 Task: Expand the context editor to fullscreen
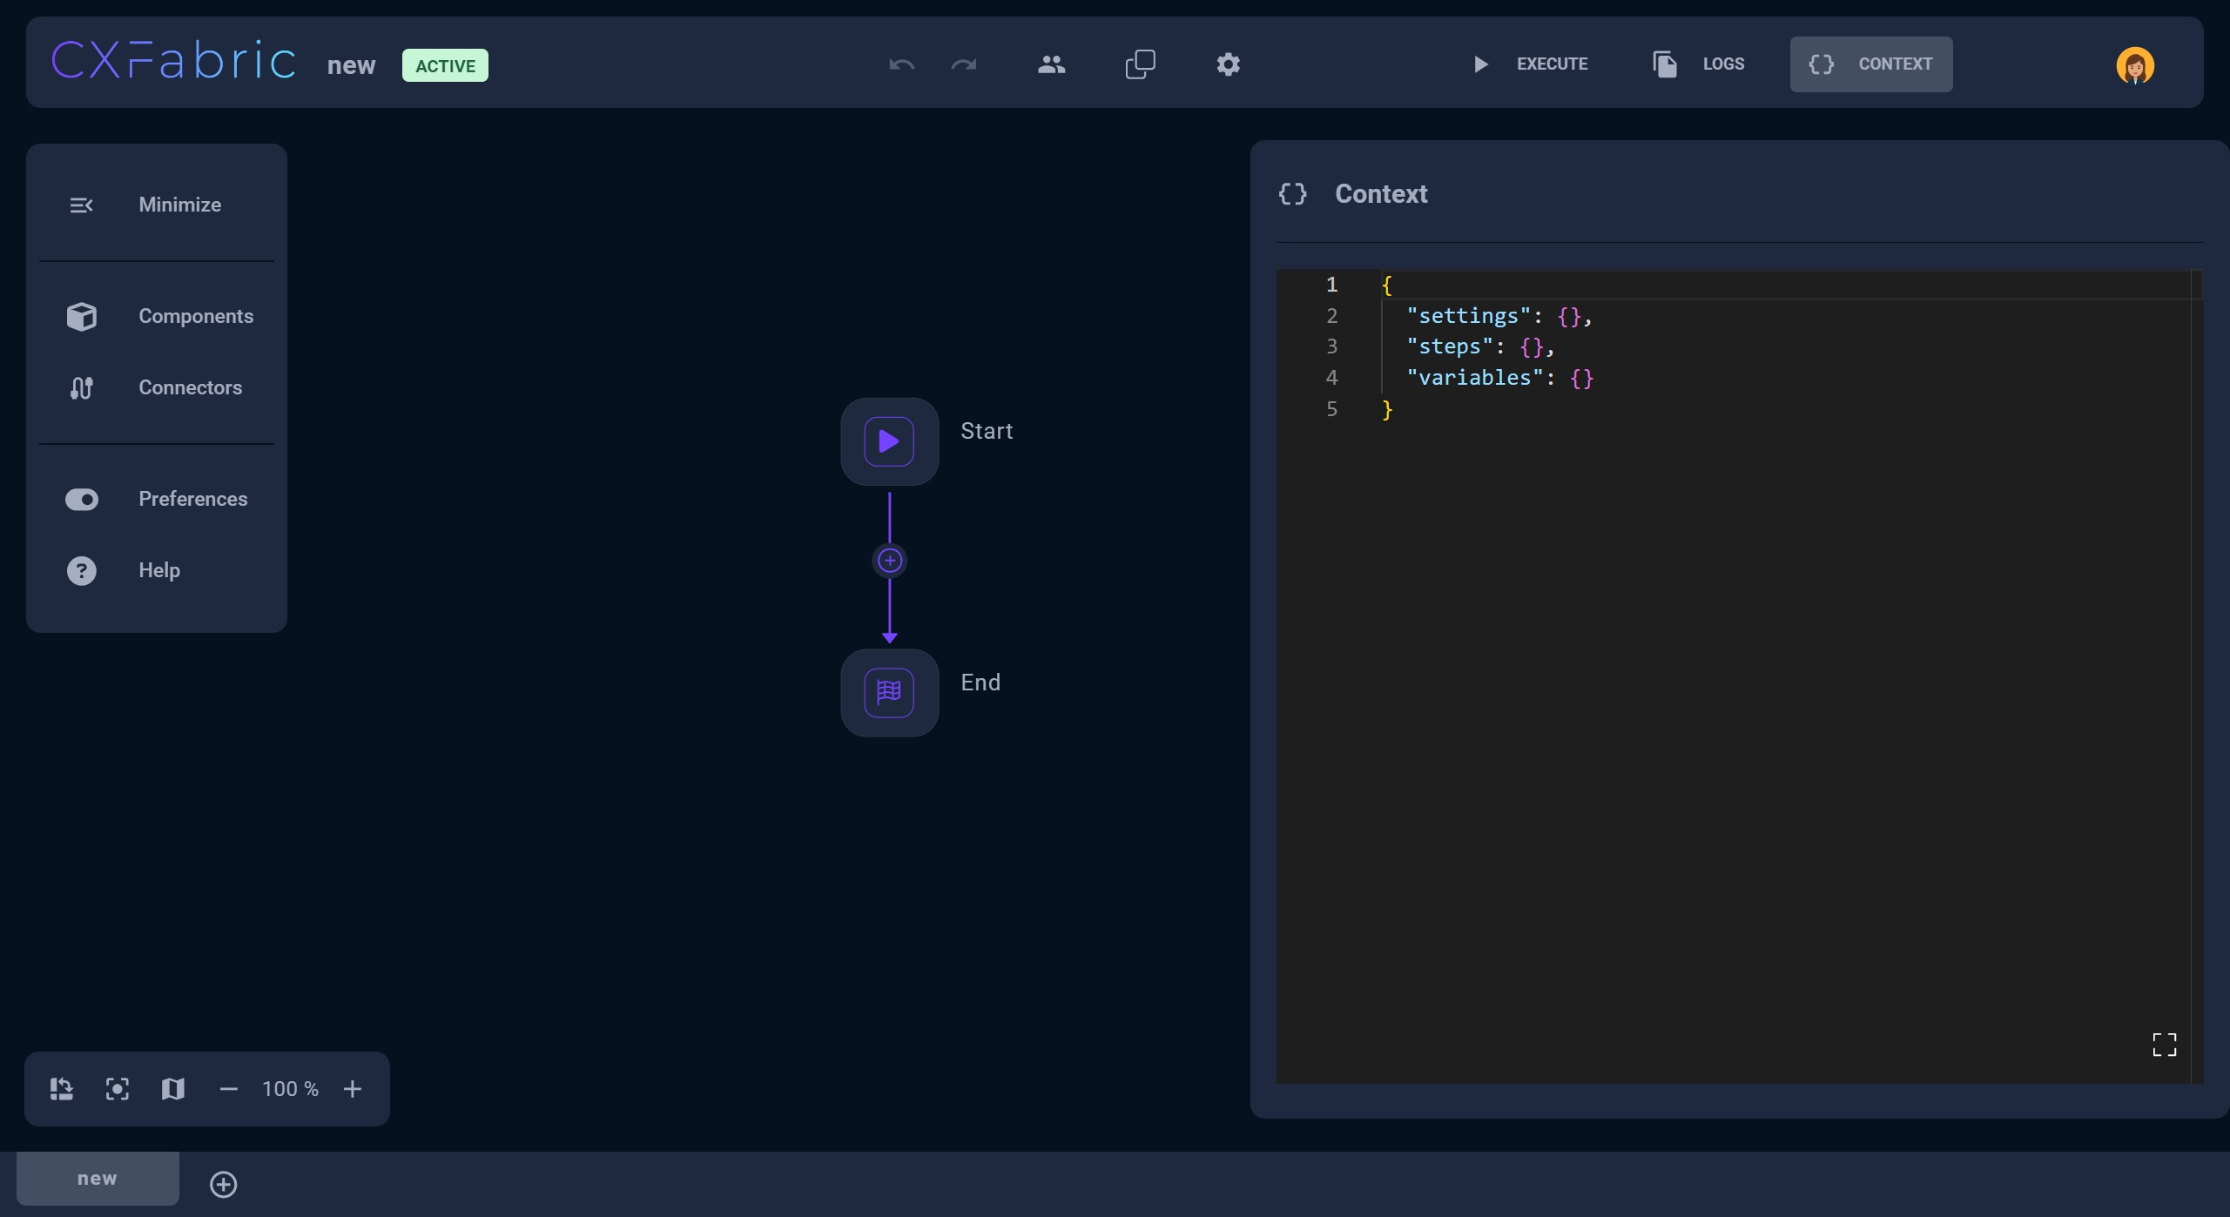tap(2164, 1045)
